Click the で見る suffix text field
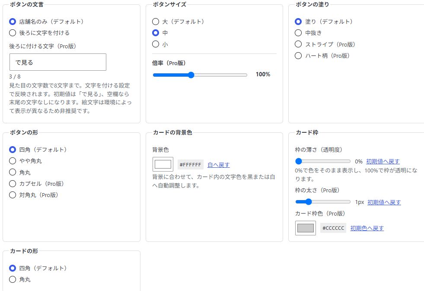 pyautogui.click(x=58, y=62)
